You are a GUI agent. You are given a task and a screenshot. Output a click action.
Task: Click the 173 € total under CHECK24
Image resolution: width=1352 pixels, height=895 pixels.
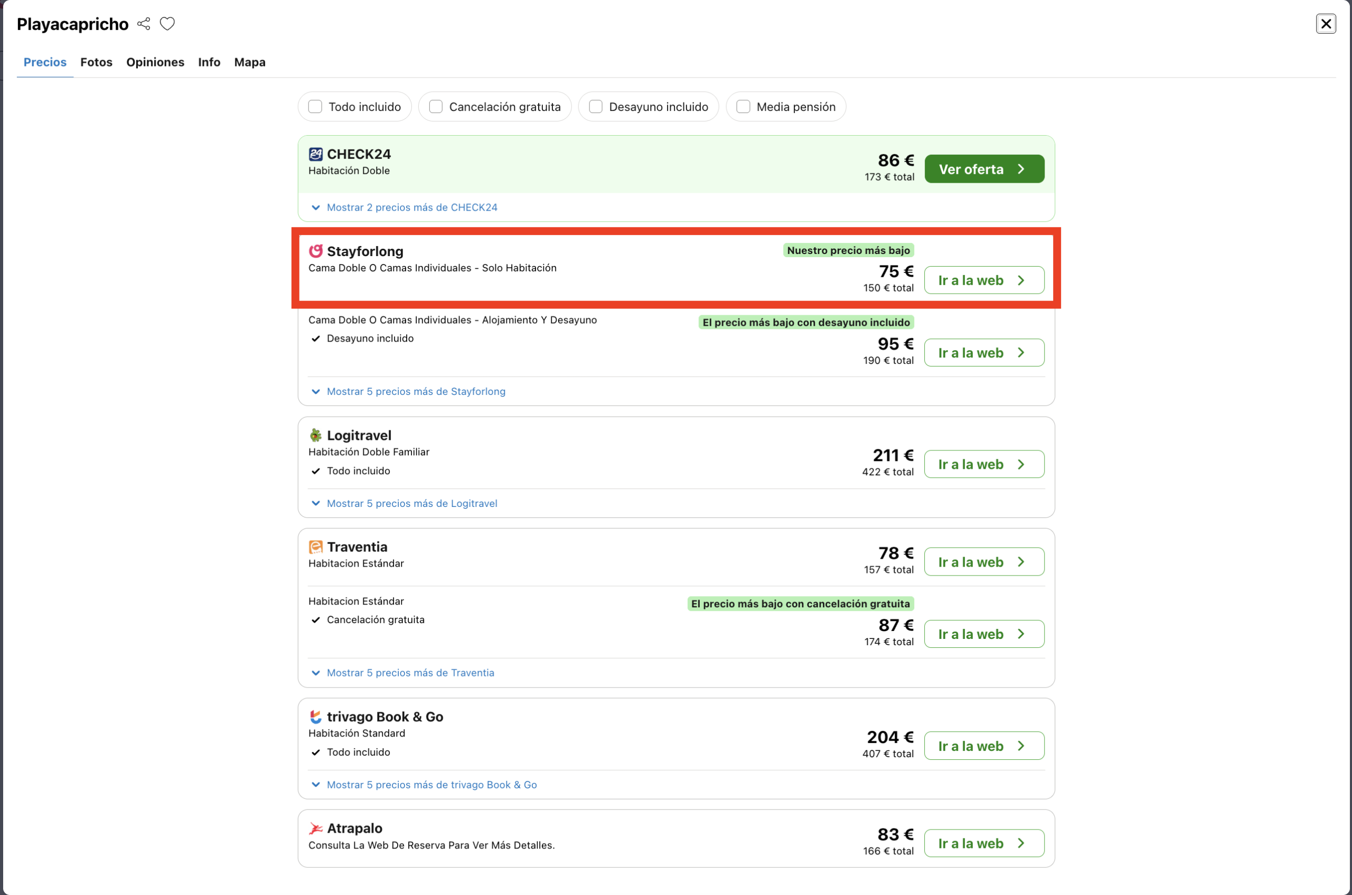(x=889, y=177)
